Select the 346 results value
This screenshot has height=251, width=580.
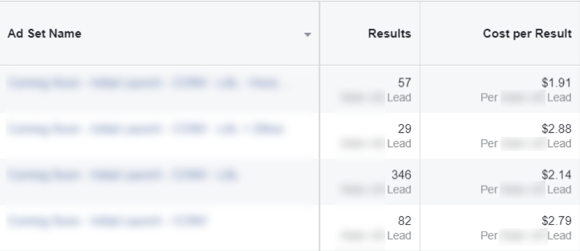(401, 174)
